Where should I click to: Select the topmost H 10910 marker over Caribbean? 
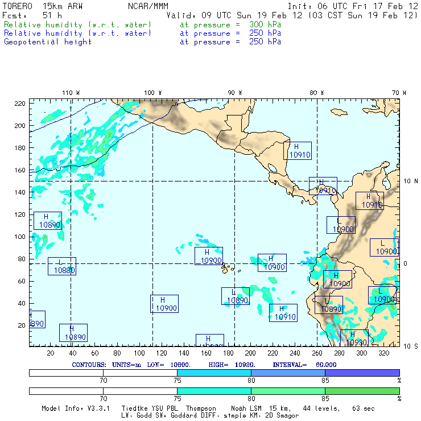point(298,150)
